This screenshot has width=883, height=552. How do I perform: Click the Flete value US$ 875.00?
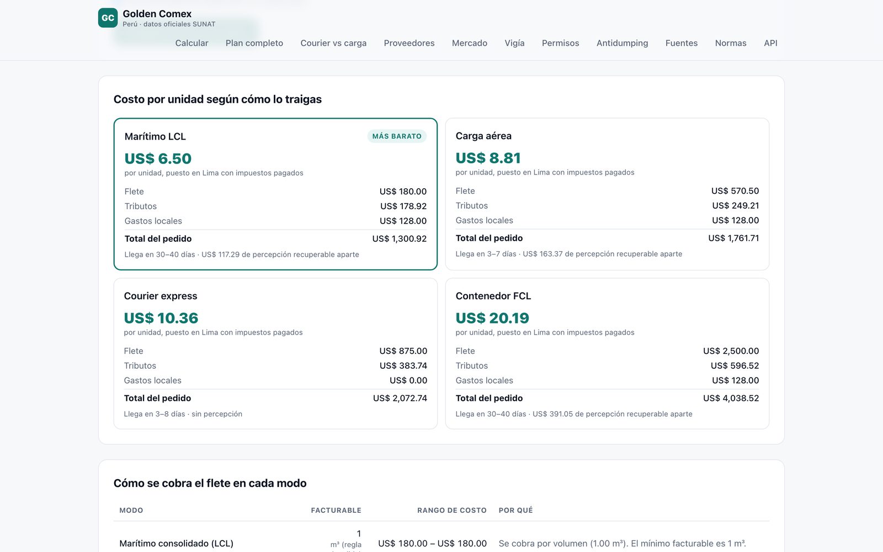403,351
